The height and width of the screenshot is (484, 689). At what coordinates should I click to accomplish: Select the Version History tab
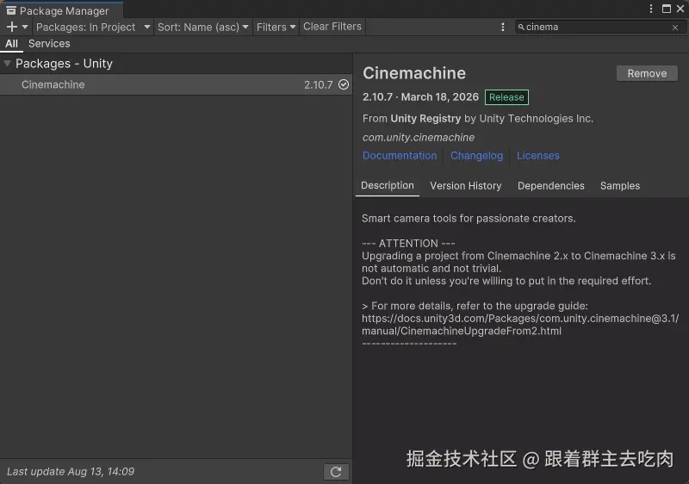pyautogui.click(x=465, y=186)
